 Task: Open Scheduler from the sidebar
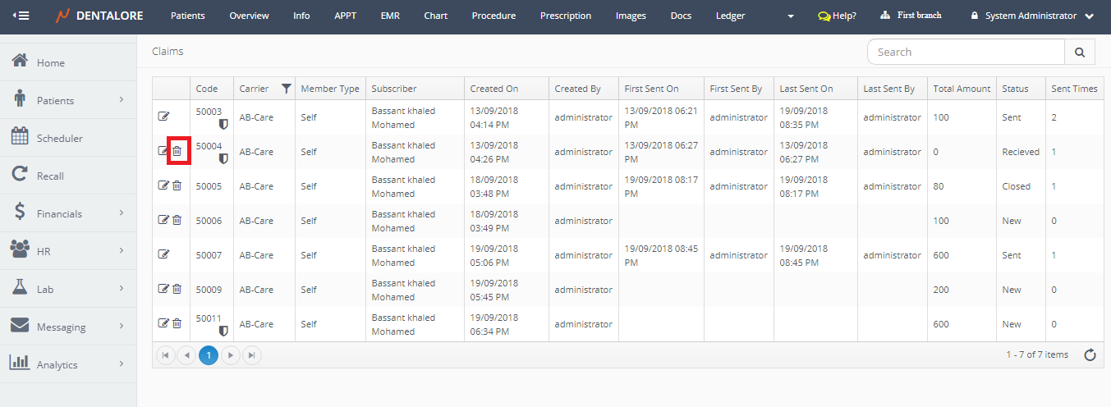pos(59,138)
